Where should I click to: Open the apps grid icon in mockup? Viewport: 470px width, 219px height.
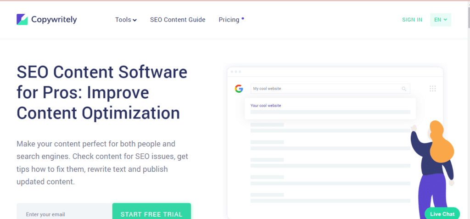[x=432, y=89]
